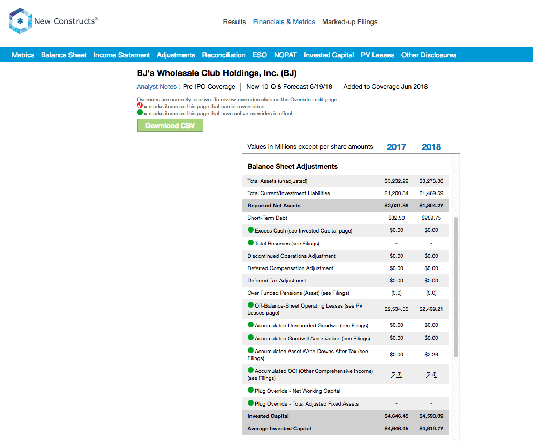Click 2018 Reported Net Assets $1,804.27
The height and width of the screenshot is (441, 533).
[x=431, y=206]
